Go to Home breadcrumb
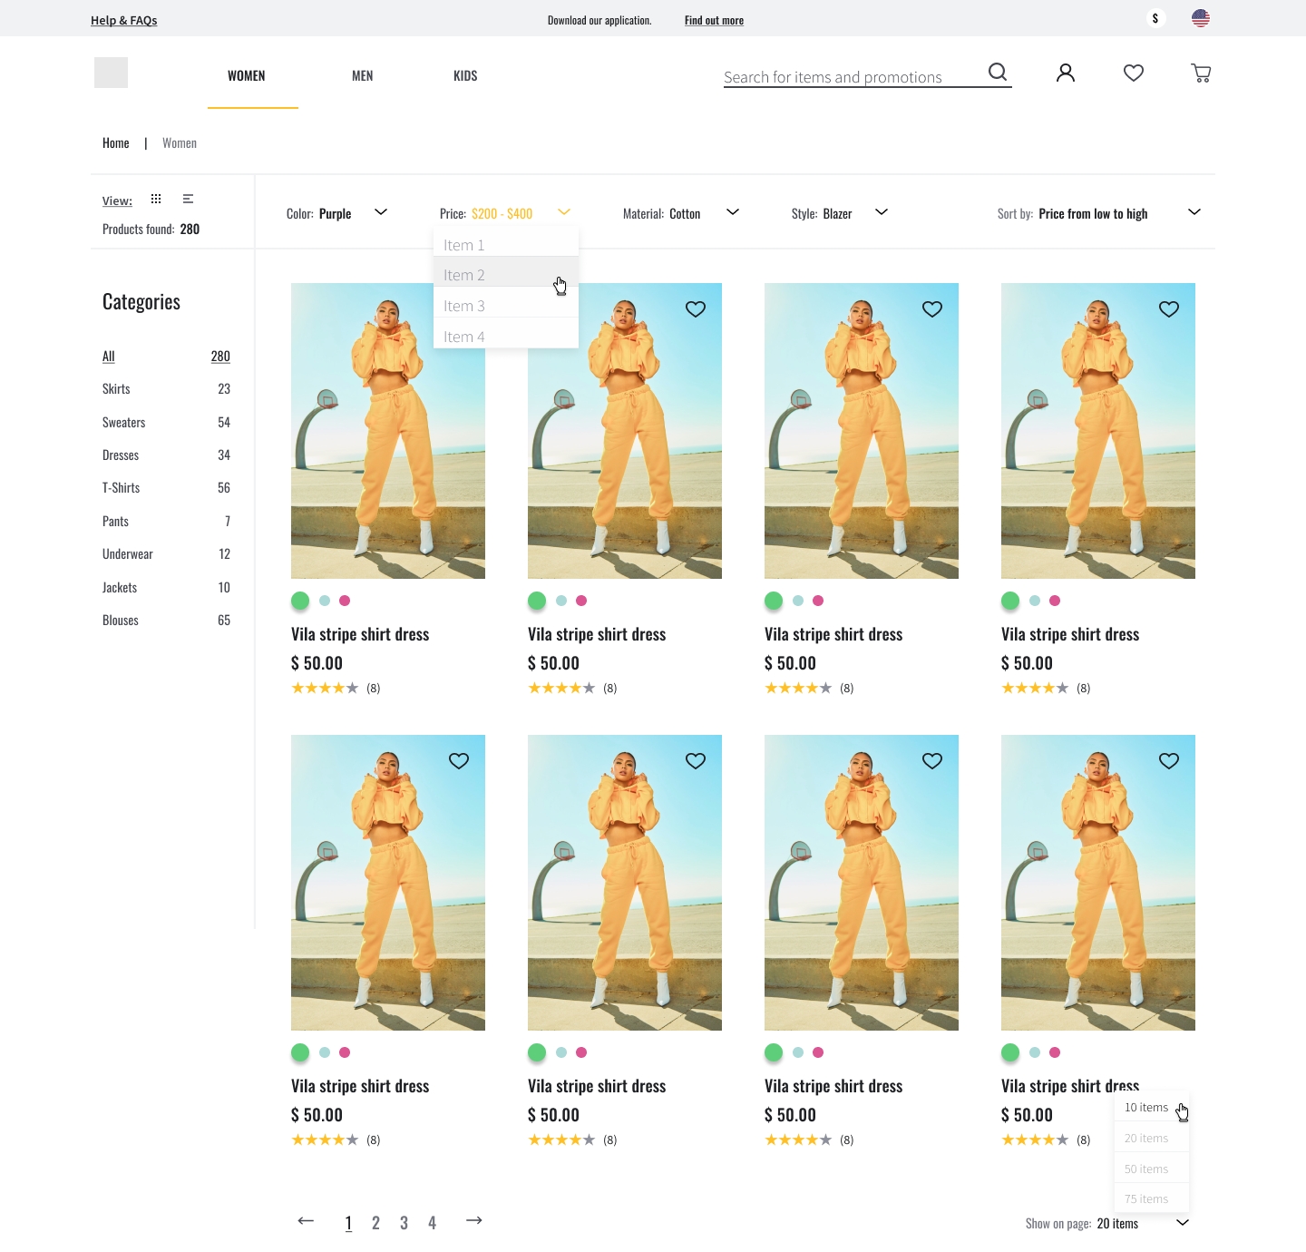 [116, 143]
